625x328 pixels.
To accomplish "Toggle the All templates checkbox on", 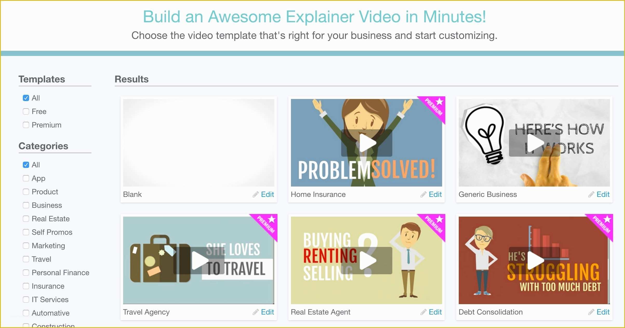I will tap(26, 98).
